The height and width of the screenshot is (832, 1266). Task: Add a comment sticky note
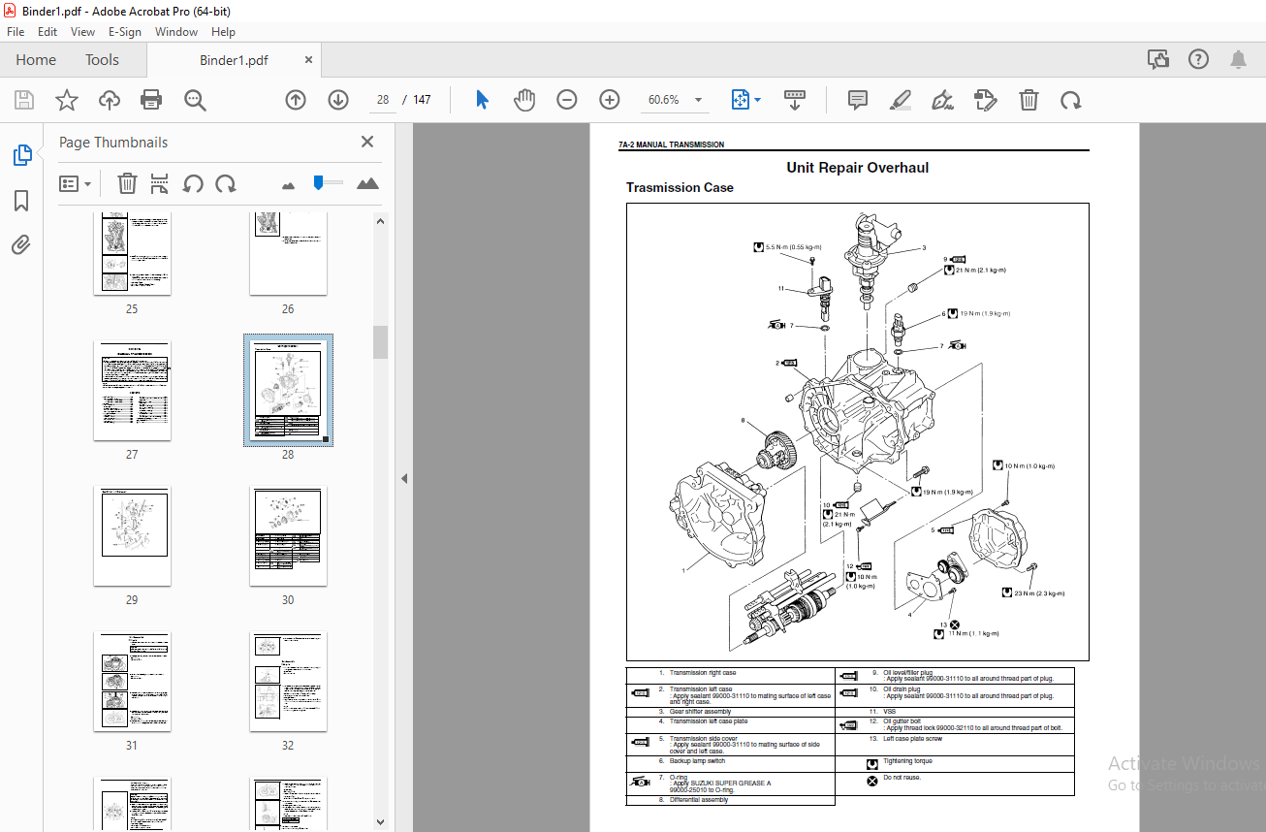point(857,100)
